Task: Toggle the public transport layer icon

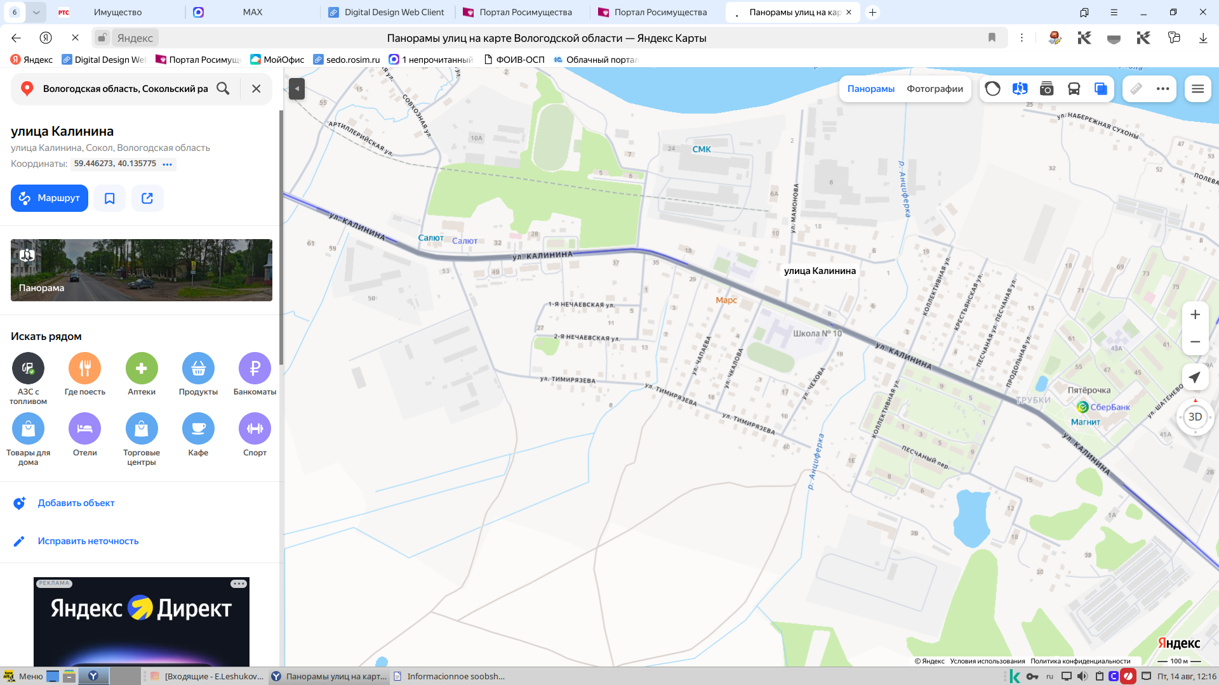Action: pos(1074,89)
